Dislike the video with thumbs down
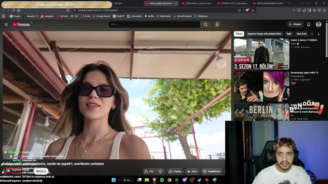Image resolution: width=328 pixels, height=184 pixels. (160, 171)
